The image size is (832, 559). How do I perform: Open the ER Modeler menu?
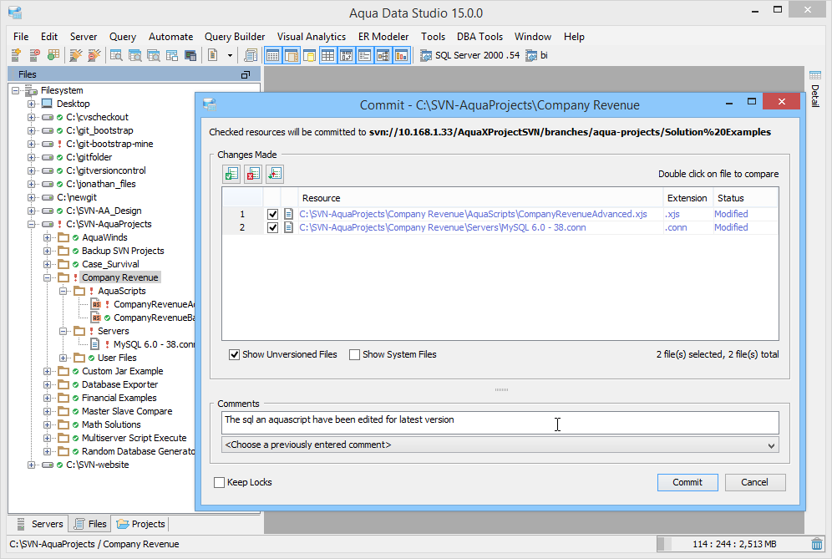coord(383,37)
